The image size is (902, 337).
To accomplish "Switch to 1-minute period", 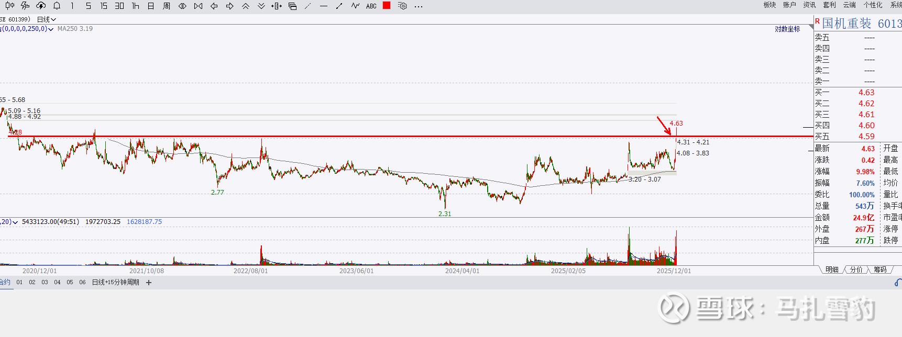I will (x=72, y=6).
